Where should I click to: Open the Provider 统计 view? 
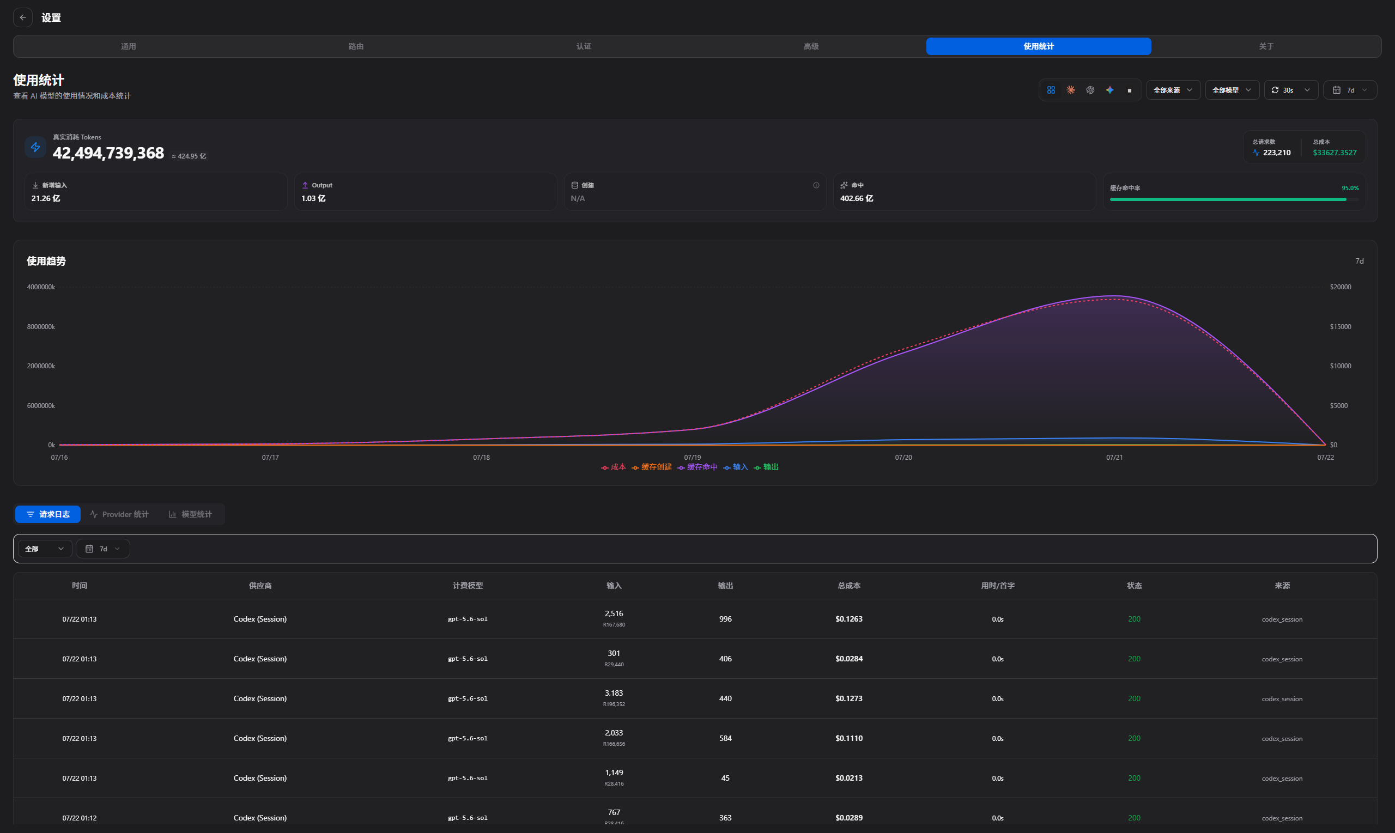coord(119,514)
